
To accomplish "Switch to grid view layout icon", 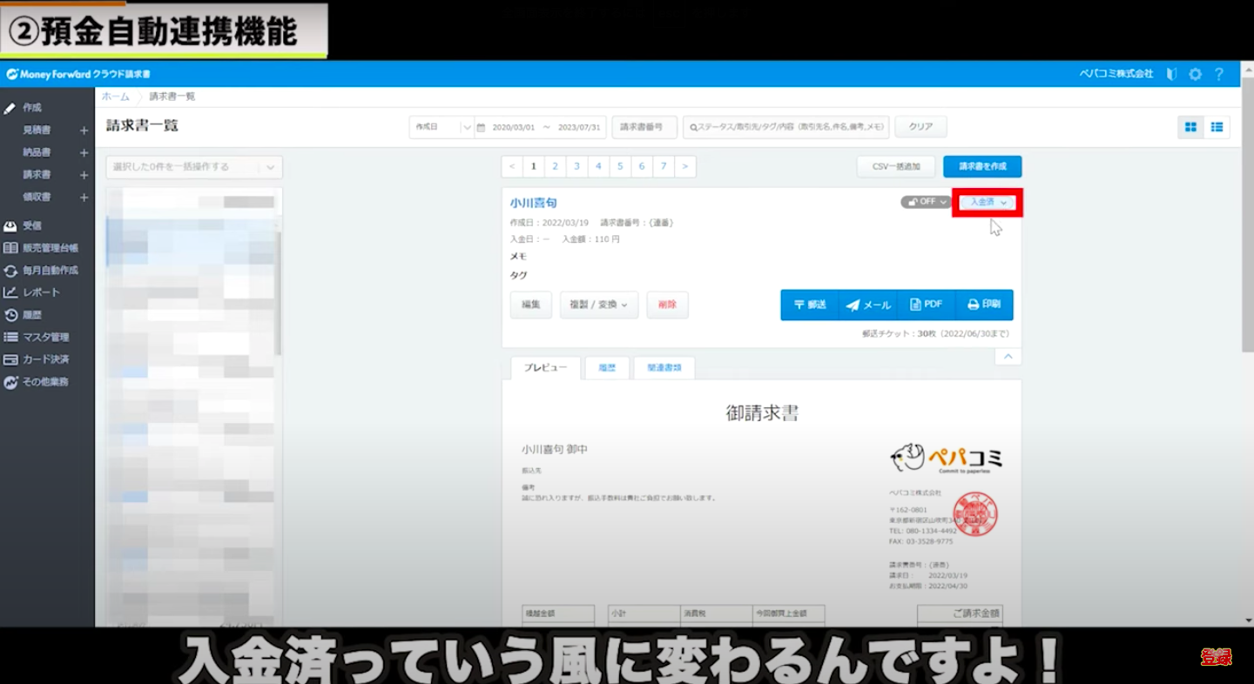I will (1190, 127).
